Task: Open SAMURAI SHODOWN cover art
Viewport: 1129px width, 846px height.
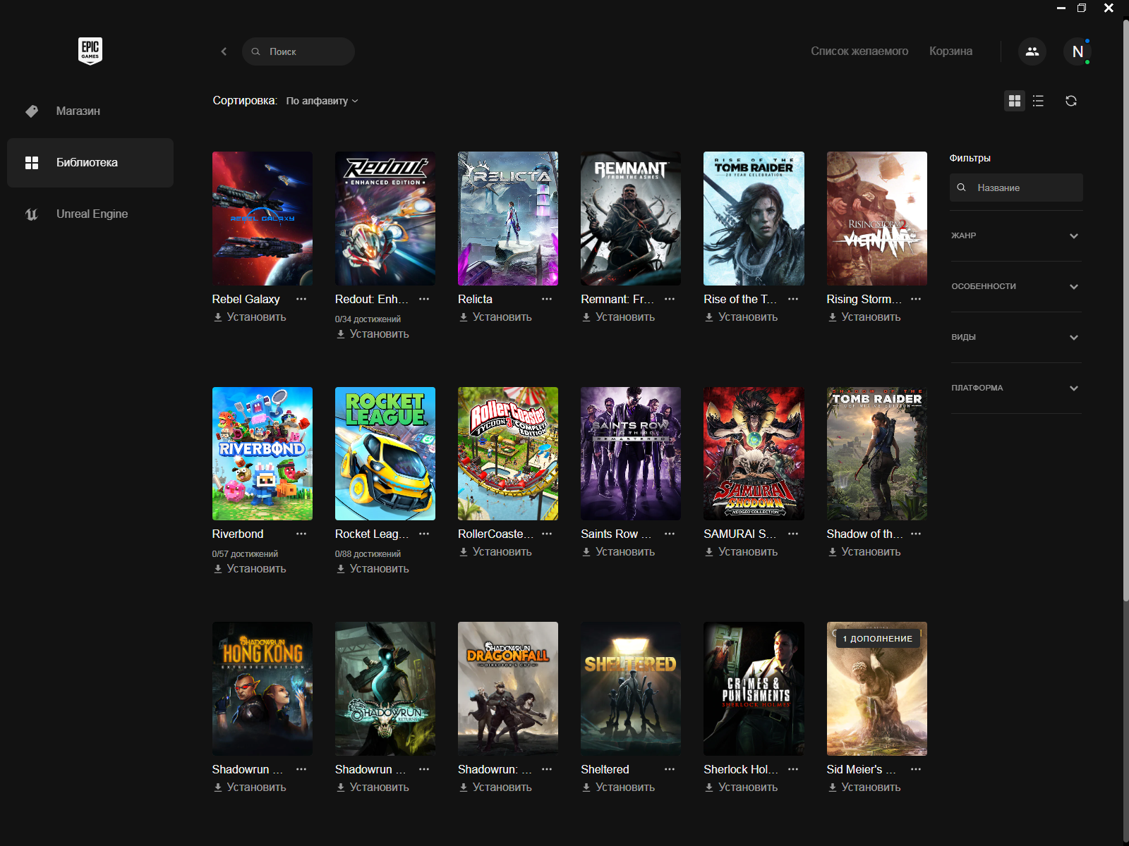Action: click(754, 453)
